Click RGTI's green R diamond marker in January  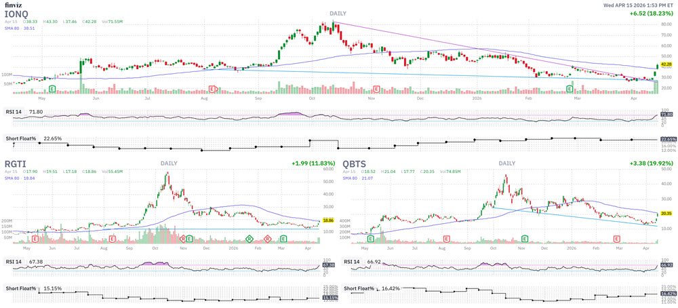point(250,239)
